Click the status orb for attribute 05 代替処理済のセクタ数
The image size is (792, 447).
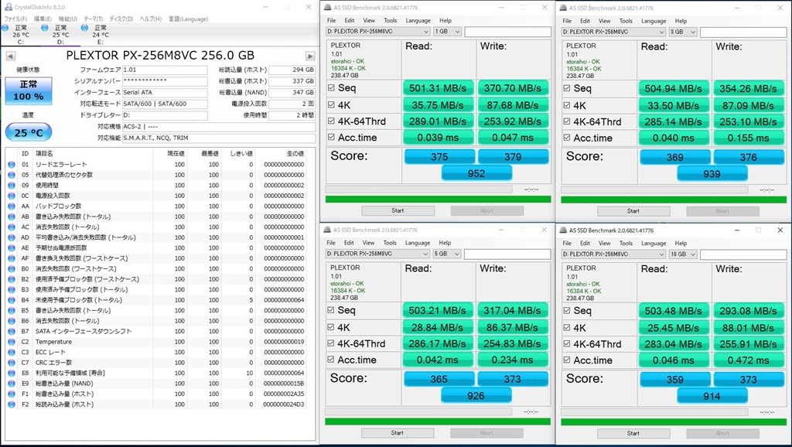[12, 175]
